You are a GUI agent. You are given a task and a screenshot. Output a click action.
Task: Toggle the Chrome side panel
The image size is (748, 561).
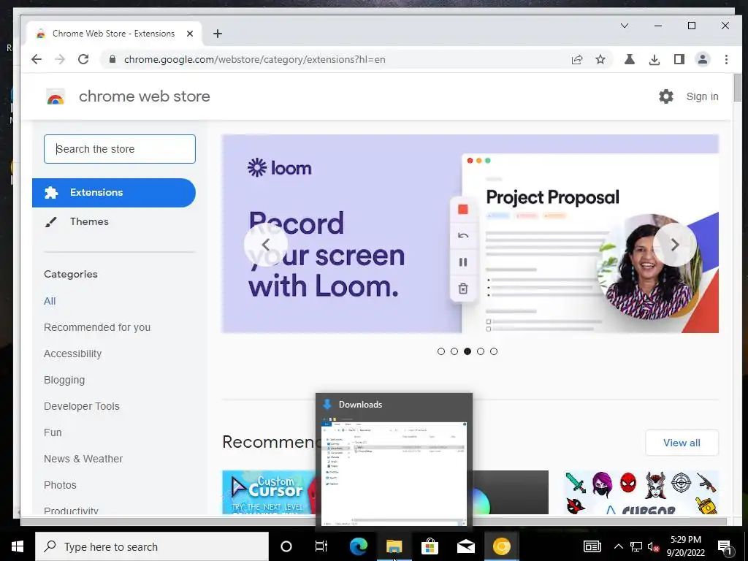pos(679,59)
